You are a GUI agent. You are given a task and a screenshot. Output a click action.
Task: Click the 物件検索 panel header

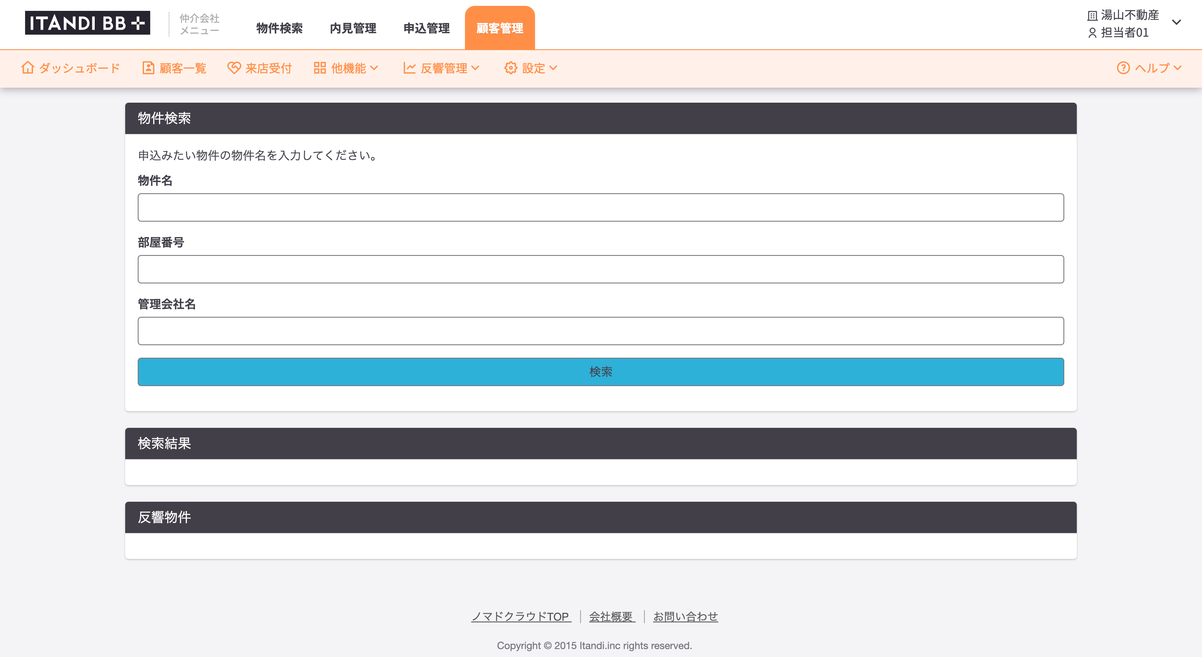(601, 118)
